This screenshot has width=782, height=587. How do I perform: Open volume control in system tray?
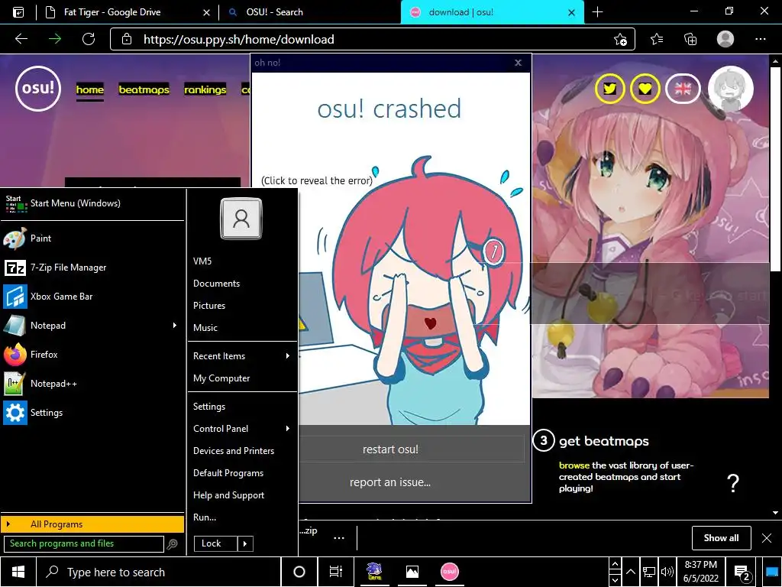[667, 572]
